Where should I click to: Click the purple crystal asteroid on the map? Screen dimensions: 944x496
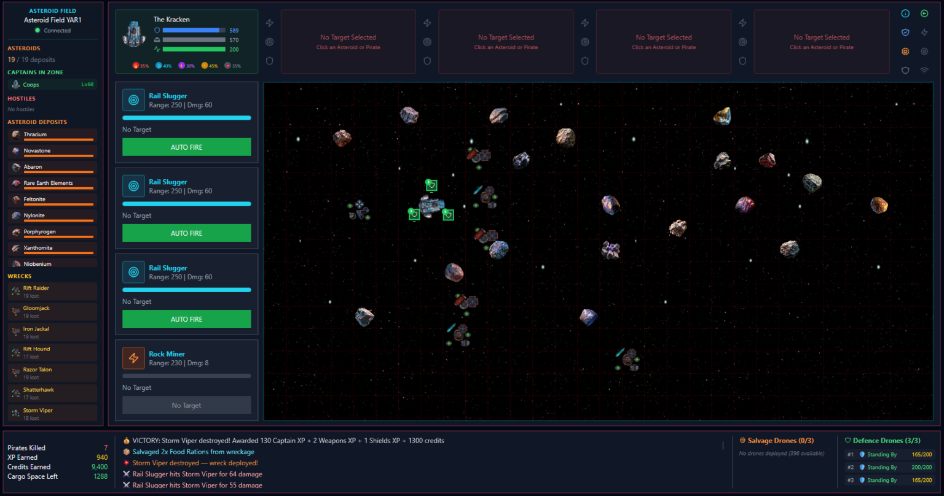point(610,249)
